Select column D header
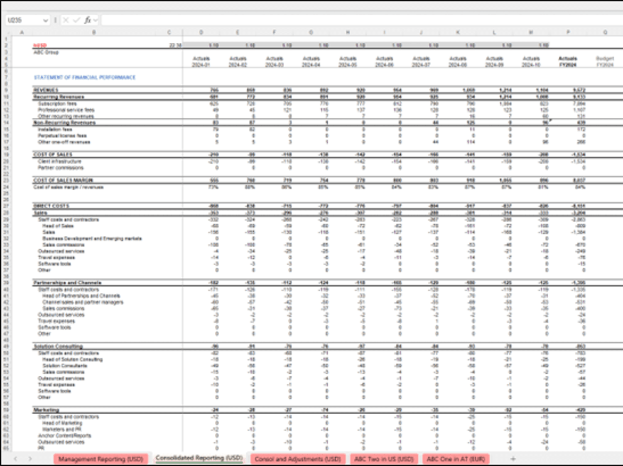 201,32
